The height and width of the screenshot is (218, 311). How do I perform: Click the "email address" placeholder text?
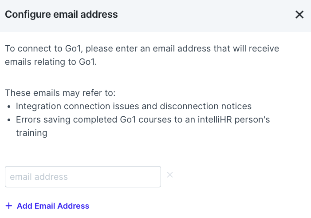pyautogui.click(x=39, y=177)
